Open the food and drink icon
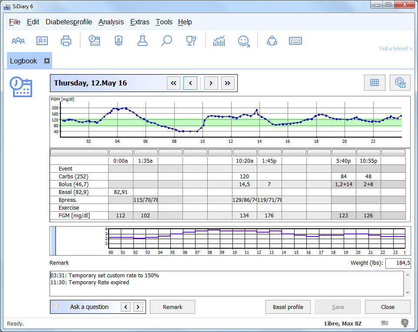Viewport: 418px width, 332px height. click(x=191, y=41)
